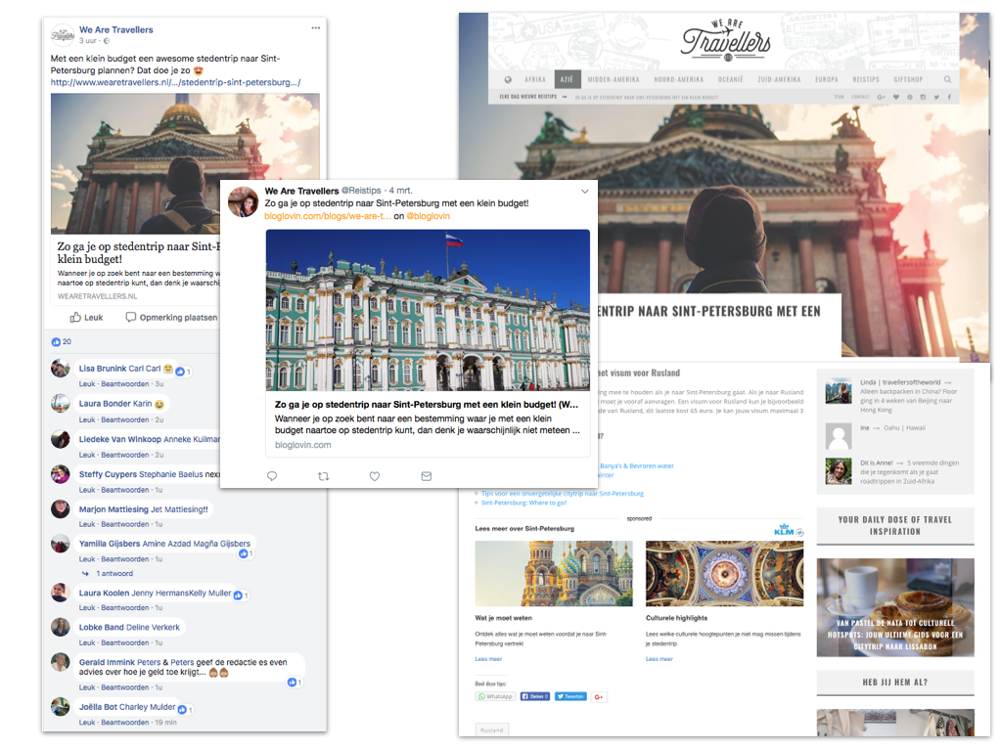Click the red Google+ share button below article
The width and height of the screenshot is (1001, 749).
599,696
